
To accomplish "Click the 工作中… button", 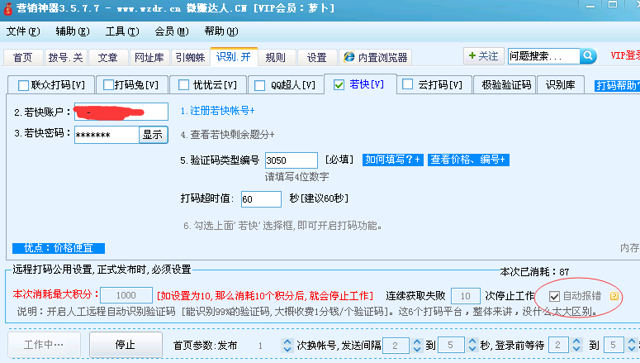I will (44, 345).
